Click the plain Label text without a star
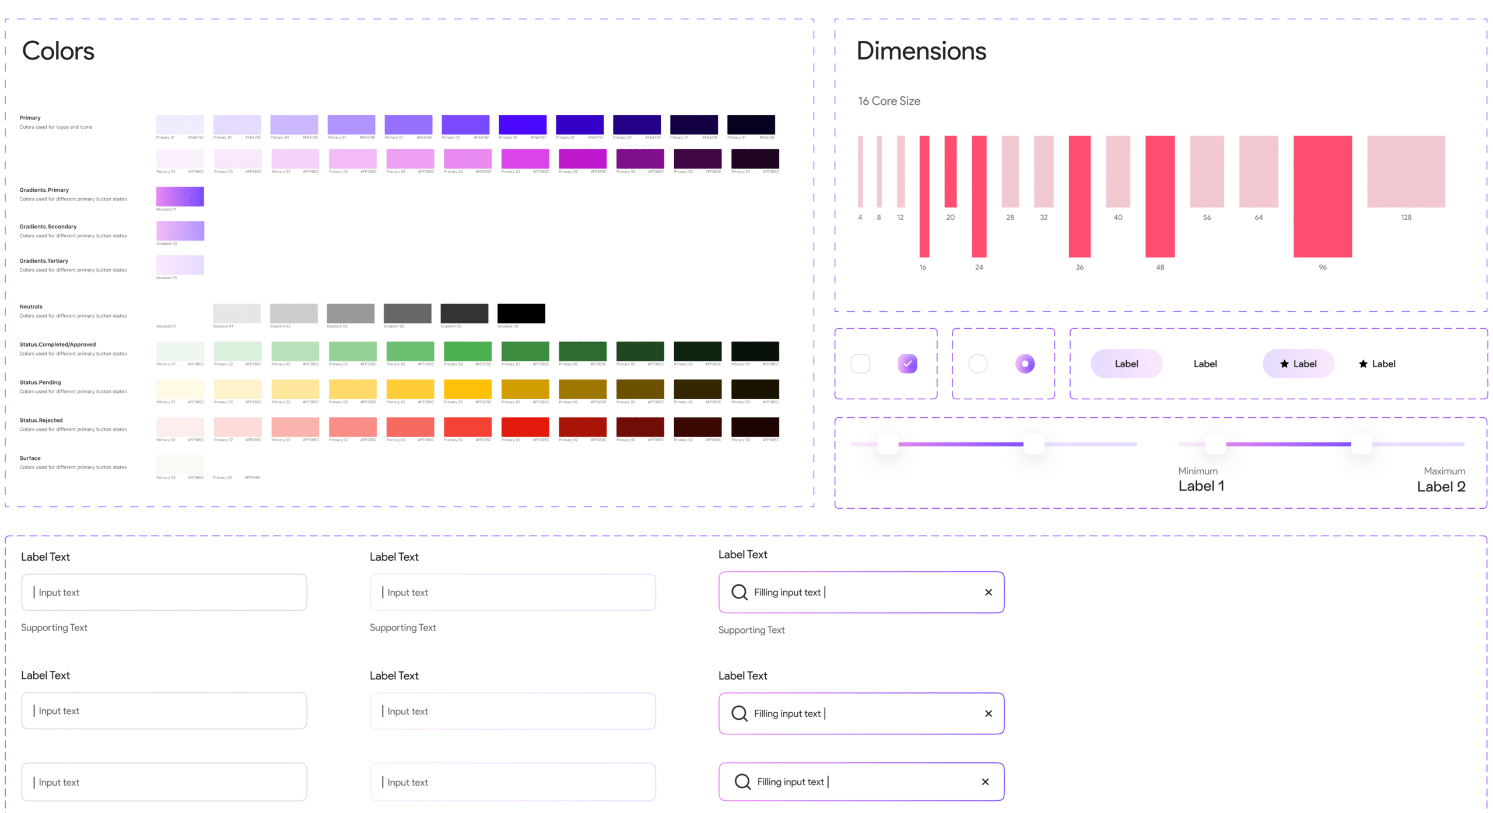1493x813 pixels. [x=1205, y=364]
